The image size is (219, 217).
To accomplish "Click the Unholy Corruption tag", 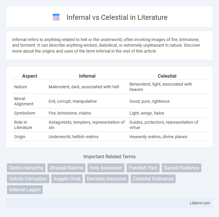I will (28, 179).
